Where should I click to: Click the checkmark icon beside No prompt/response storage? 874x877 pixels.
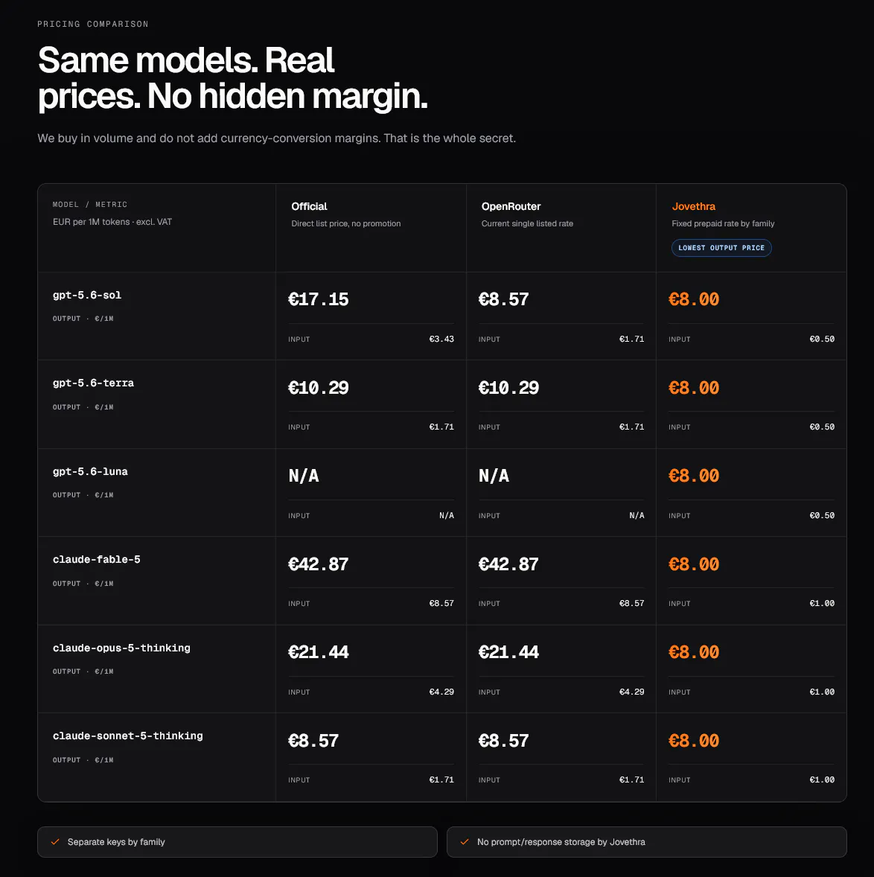465,842
